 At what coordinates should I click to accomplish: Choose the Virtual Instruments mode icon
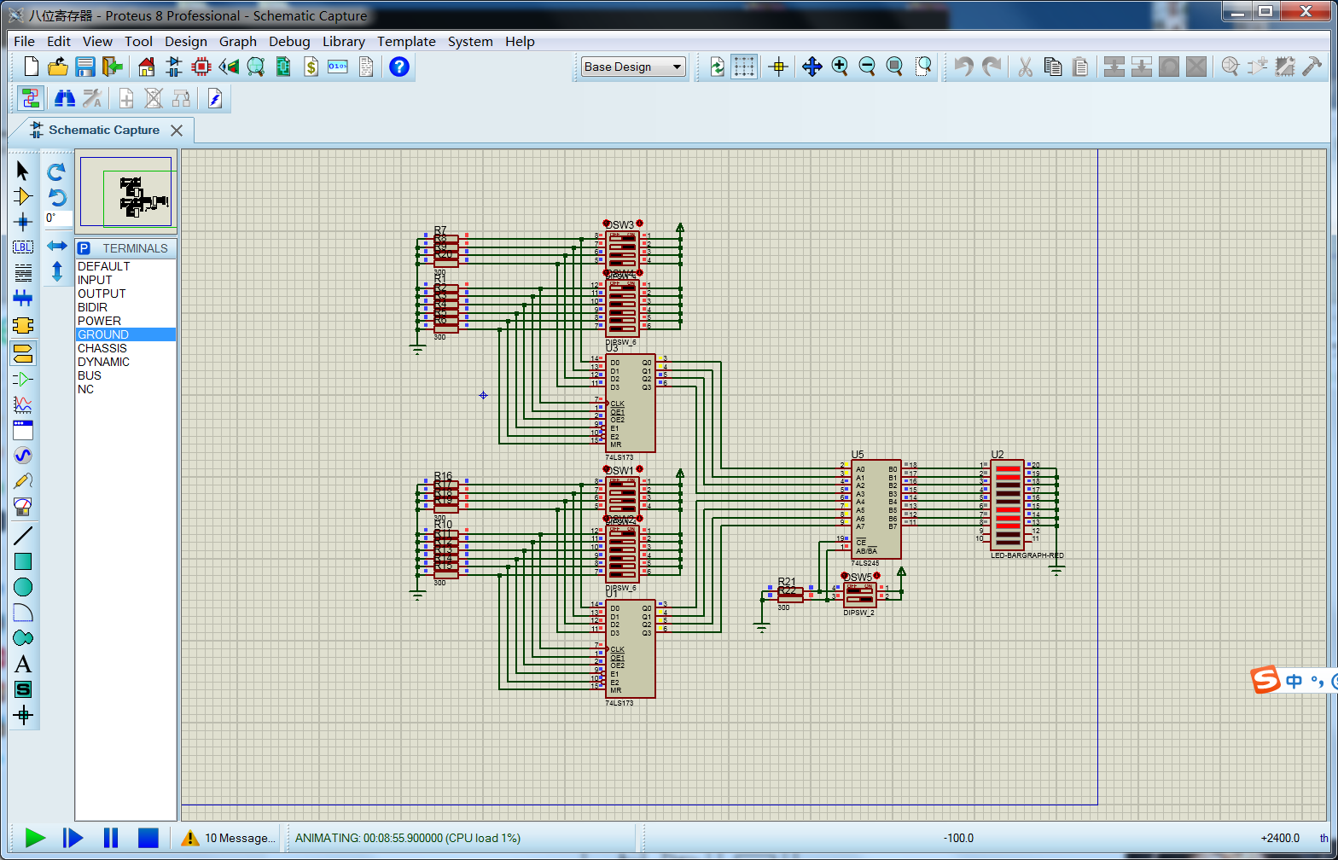[23, 507]
